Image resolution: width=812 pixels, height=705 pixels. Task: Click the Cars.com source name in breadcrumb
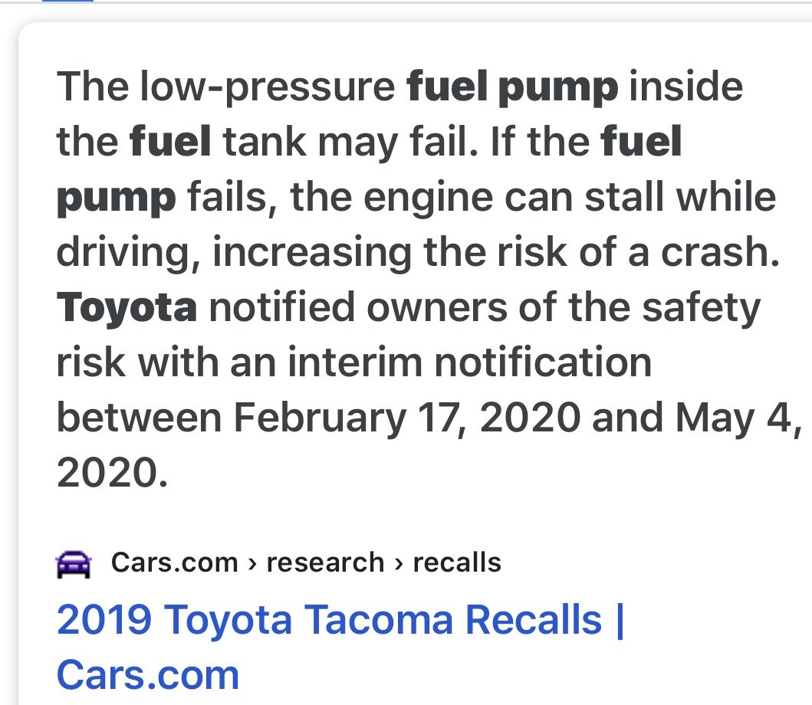175,562
